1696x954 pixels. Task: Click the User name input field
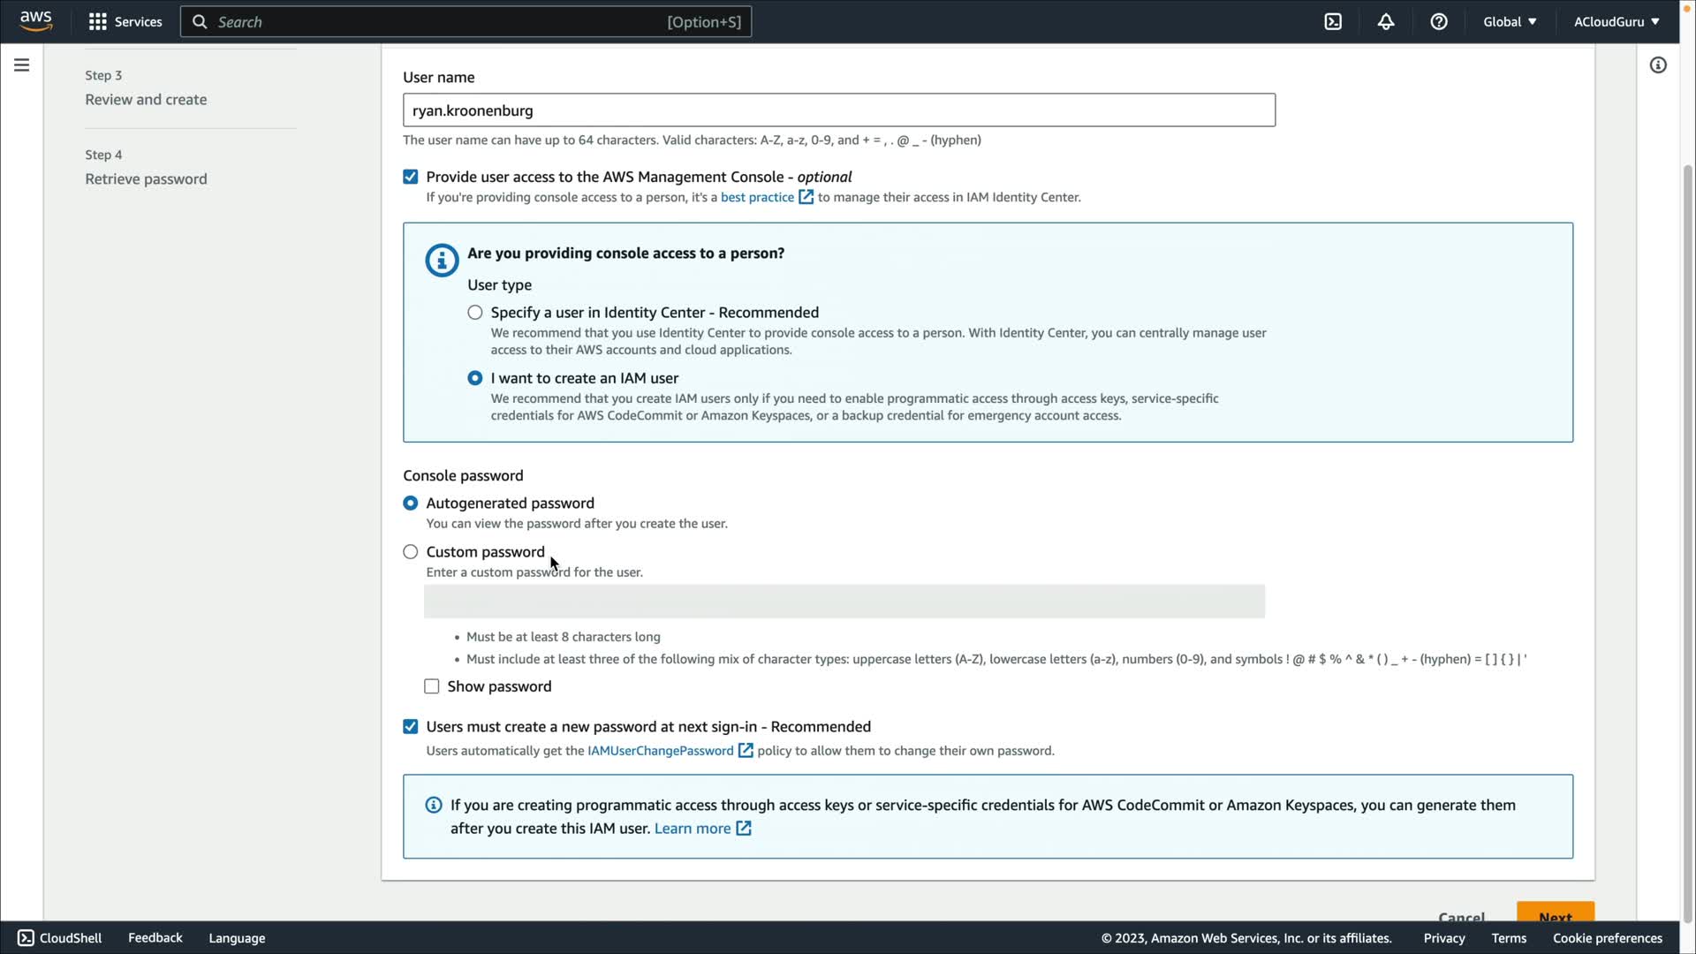[838, 110]
